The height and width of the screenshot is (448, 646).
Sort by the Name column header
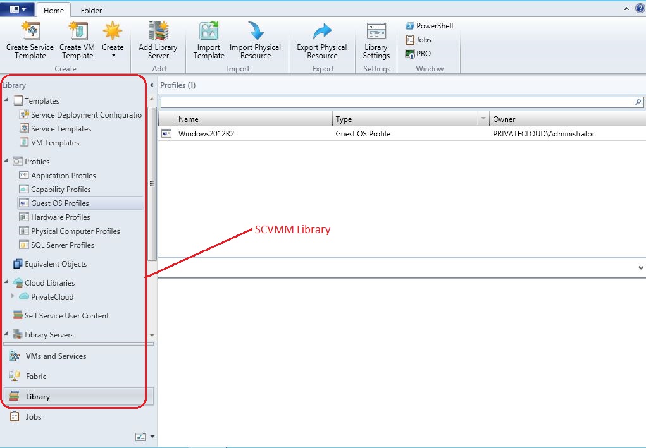[x=253, y=119]
